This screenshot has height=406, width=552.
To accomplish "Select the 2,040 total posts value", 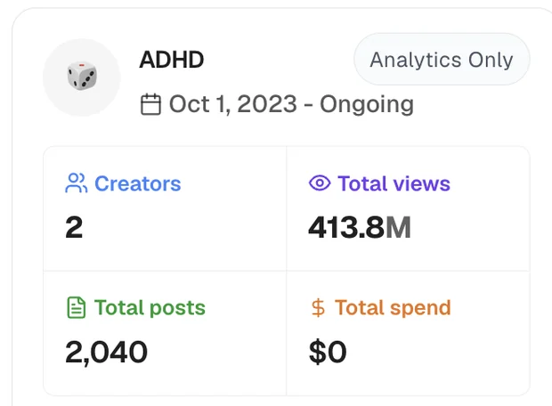I will click(106, 352).
